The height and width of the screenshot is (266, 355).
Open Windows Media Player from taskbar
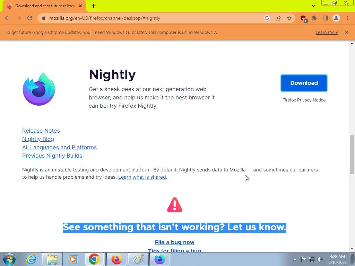[x=73, y=259]
